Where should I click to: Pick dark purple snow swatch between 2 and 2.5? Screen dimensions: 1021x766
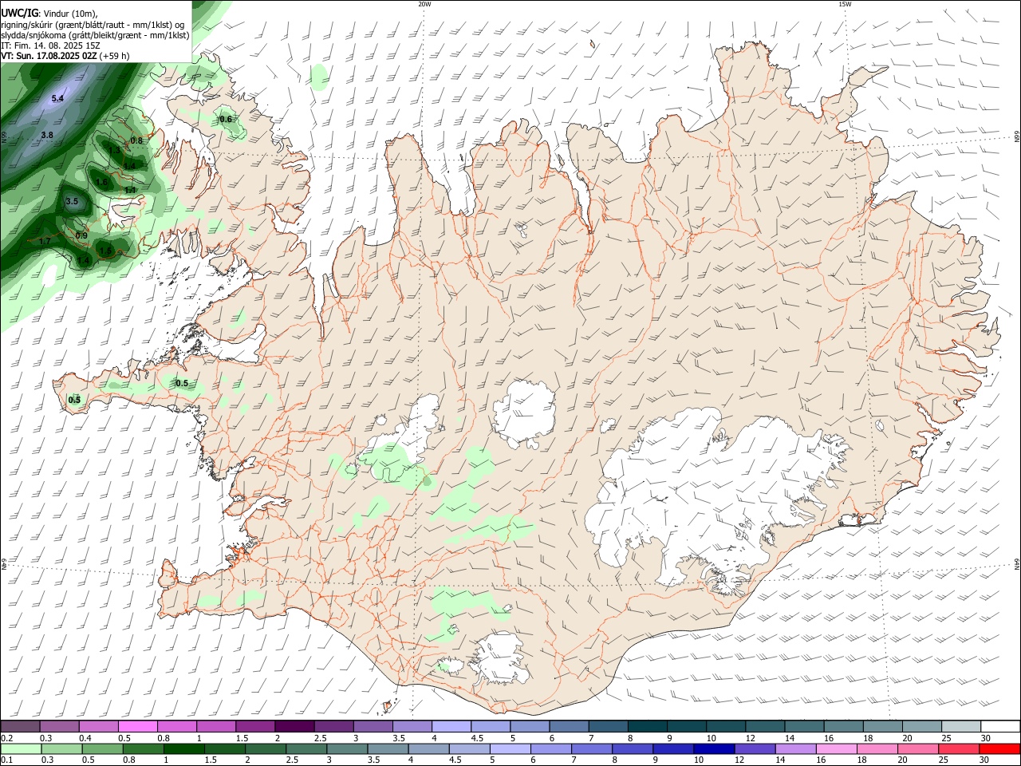click(x=294, y=726)
